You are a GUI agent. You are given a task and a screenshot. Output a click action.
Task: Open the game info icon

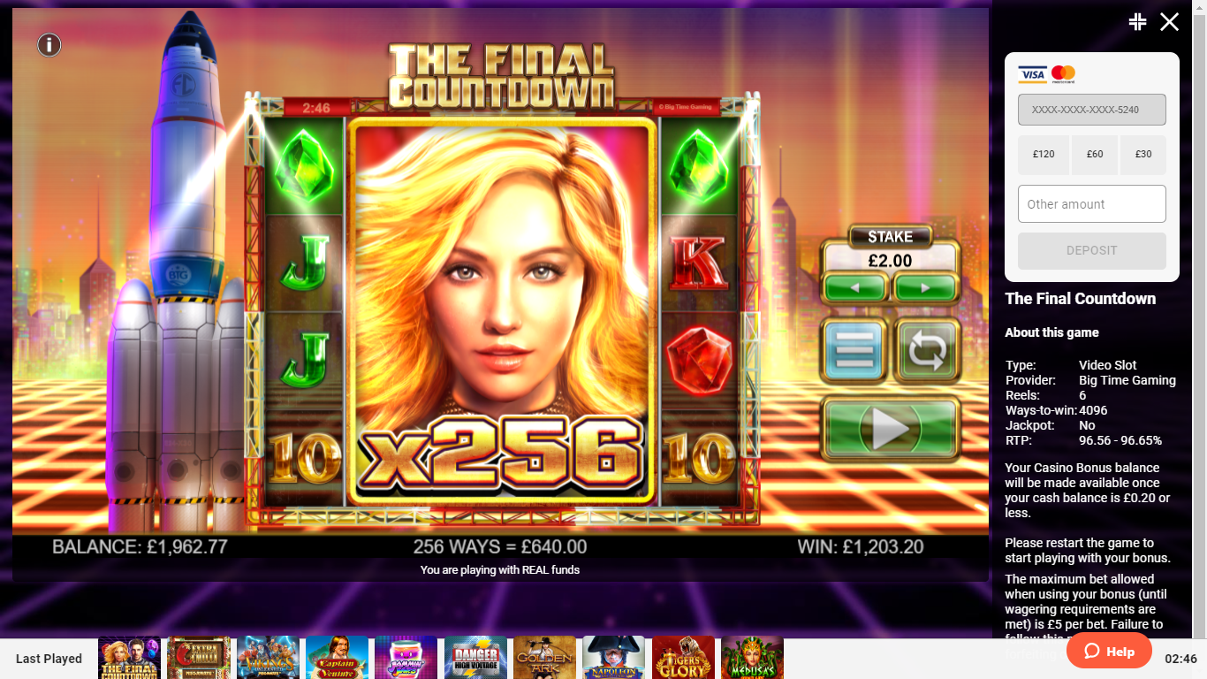(x=49, y=44)
